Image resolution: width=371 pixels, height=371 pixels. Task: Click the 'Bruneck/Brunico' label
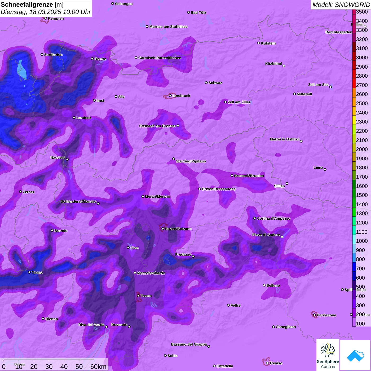[x=249, y=176]
